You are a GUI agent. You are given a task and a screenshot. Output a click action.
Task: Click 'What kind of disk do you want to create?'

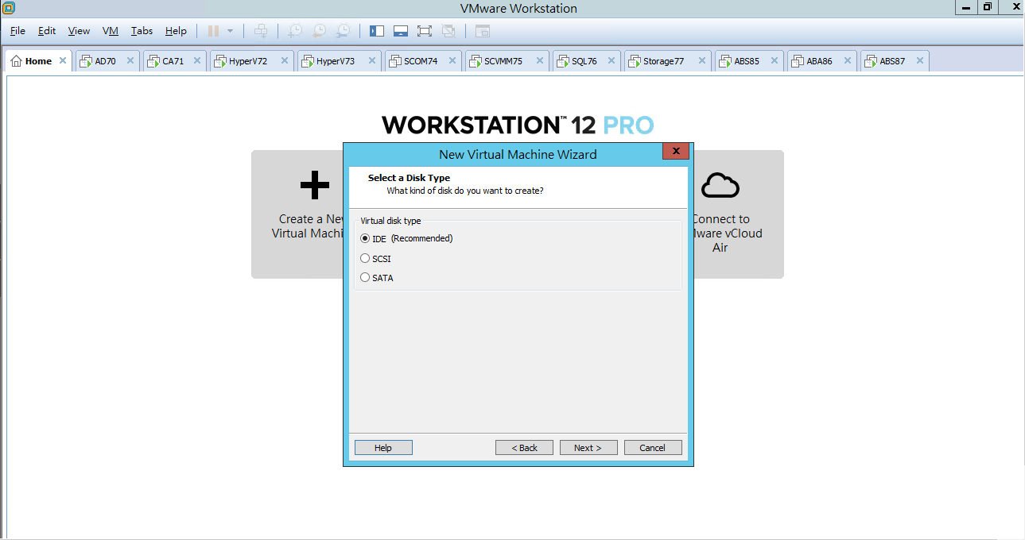(x=465, y=191)
